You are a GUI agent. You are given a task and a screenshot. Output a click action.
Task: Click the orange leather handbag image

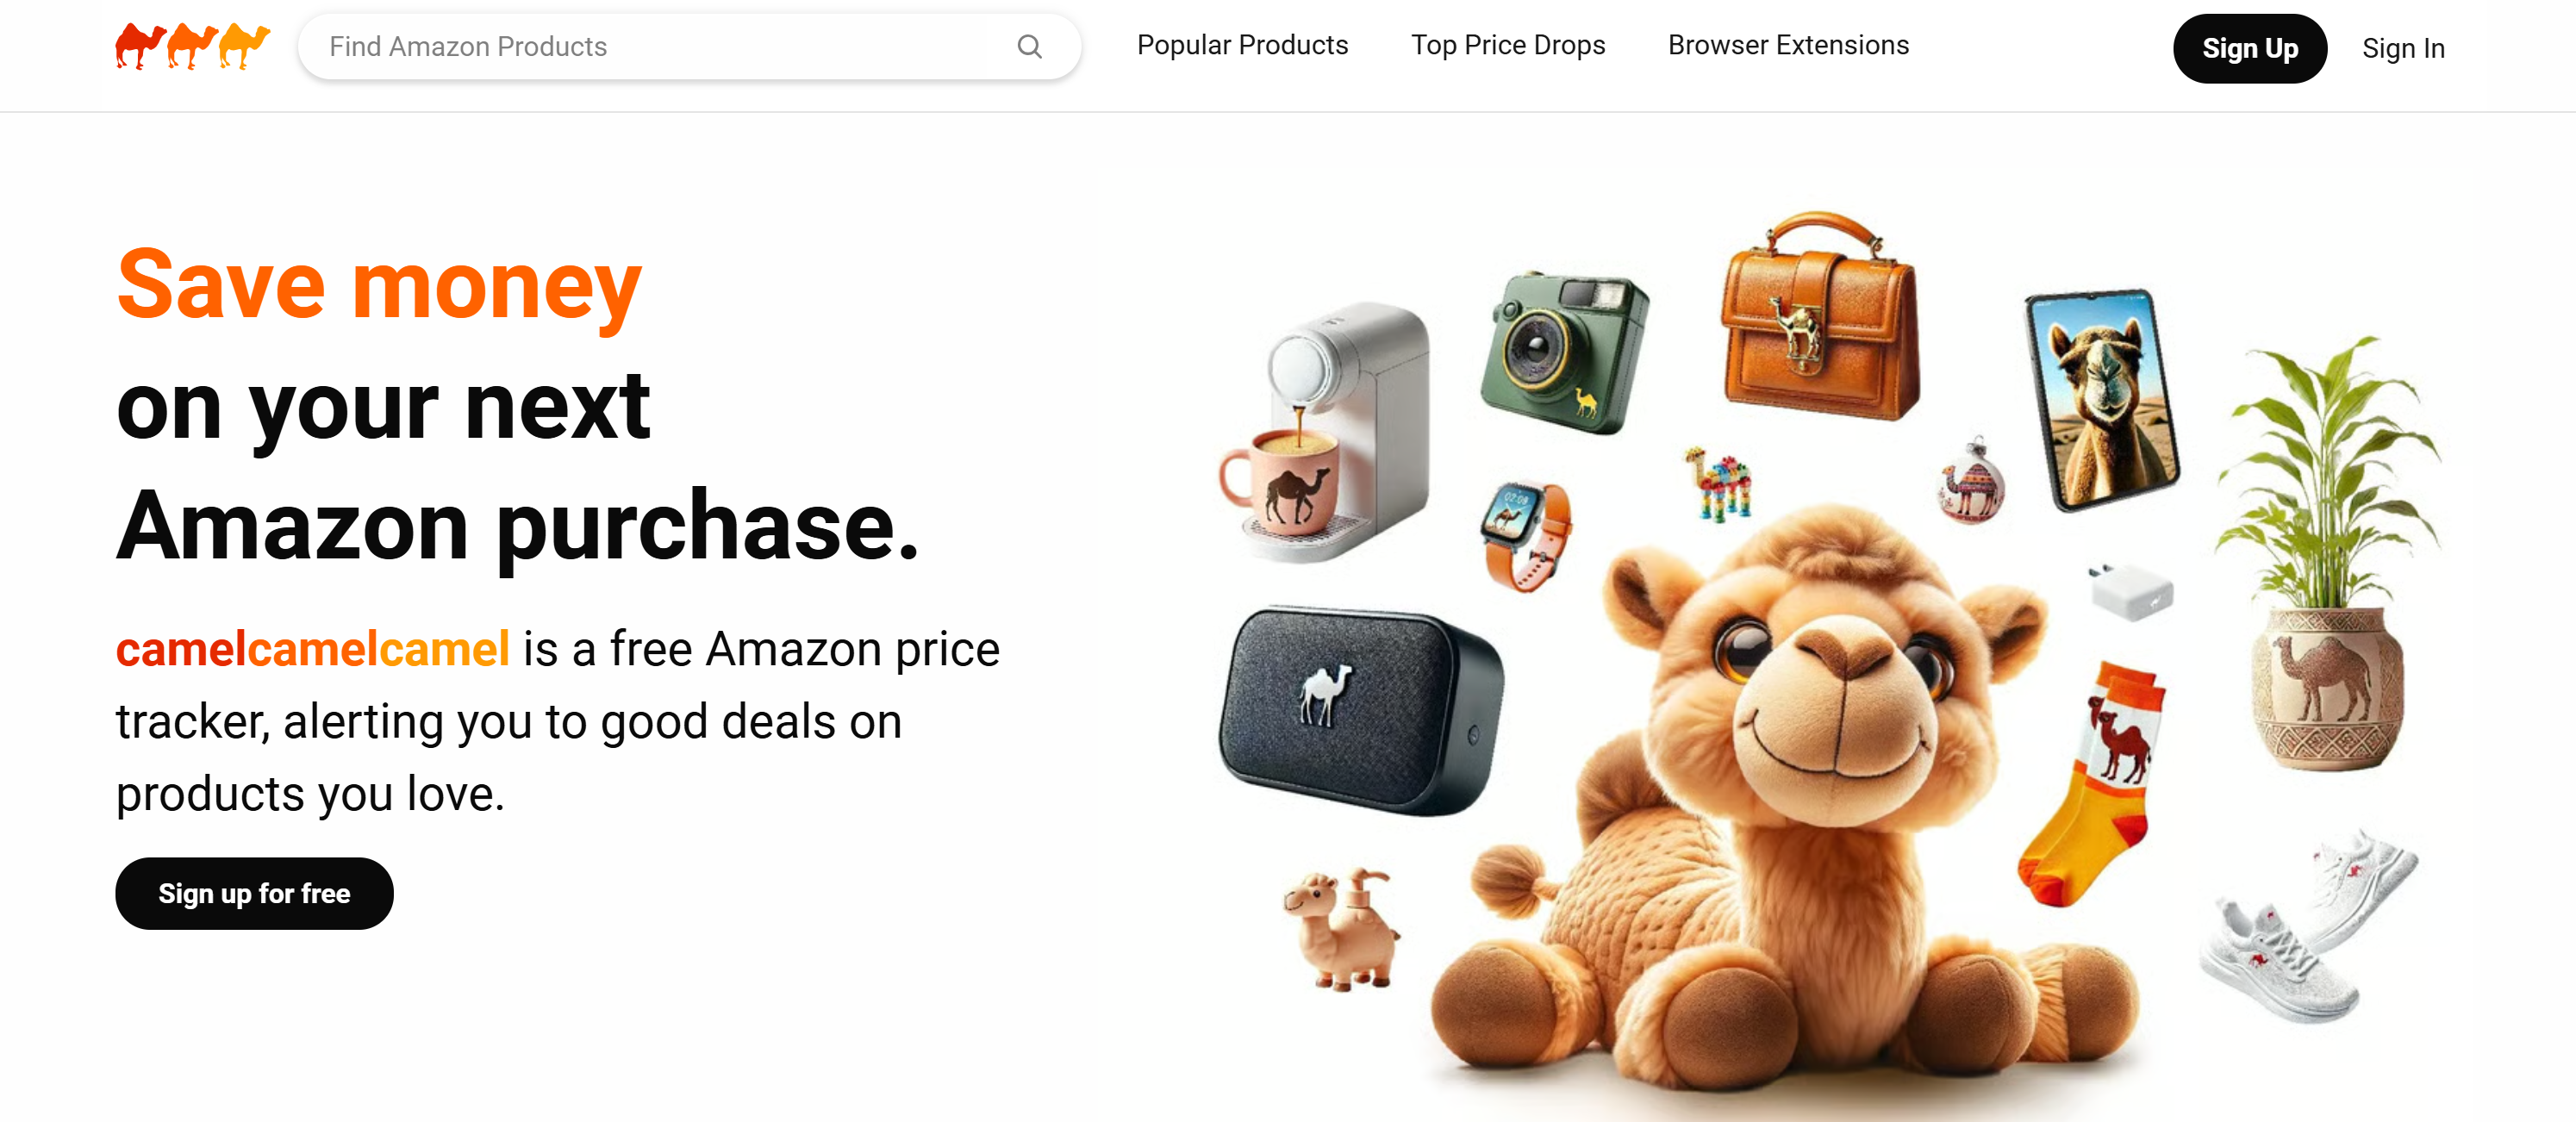point(1818,315)
